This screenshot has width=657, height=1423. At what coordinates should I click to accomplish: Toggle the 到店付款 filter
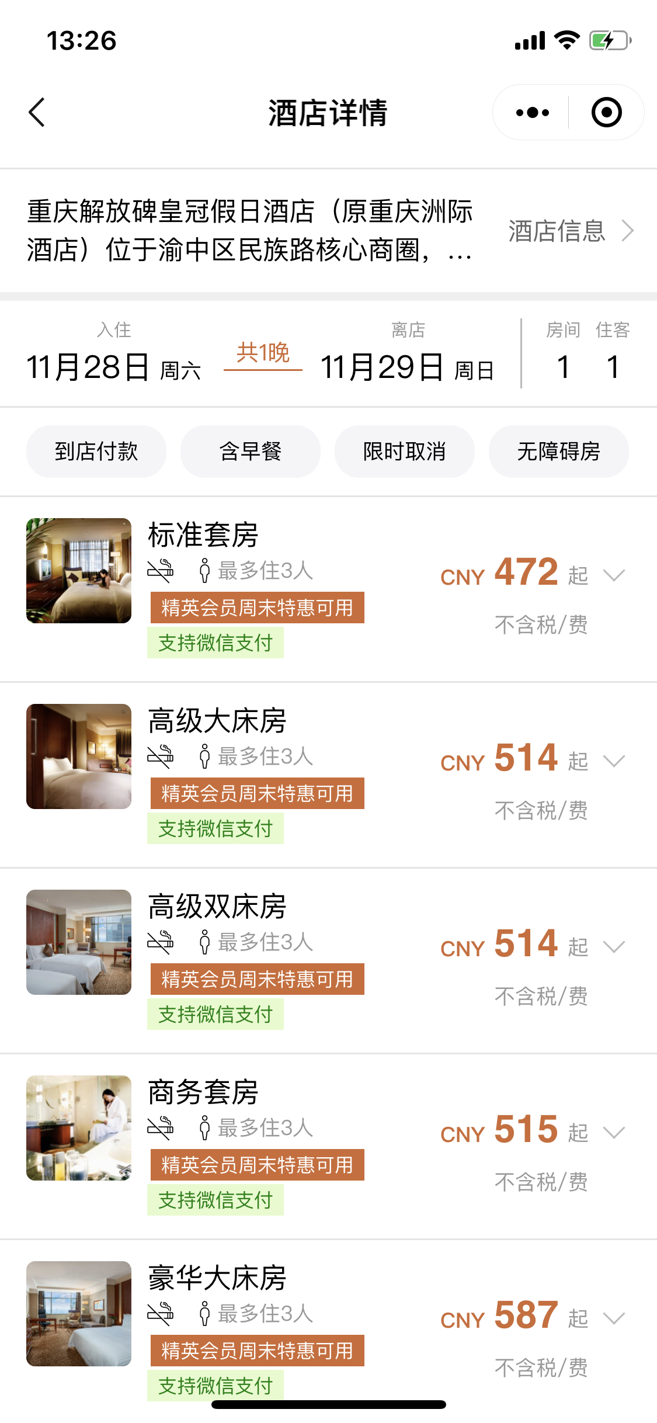pos(96,452)
